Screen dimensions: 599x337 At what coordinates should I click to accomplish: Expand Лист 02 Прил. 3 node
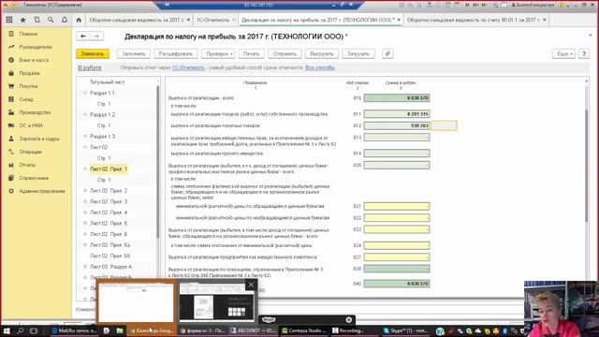85,201
